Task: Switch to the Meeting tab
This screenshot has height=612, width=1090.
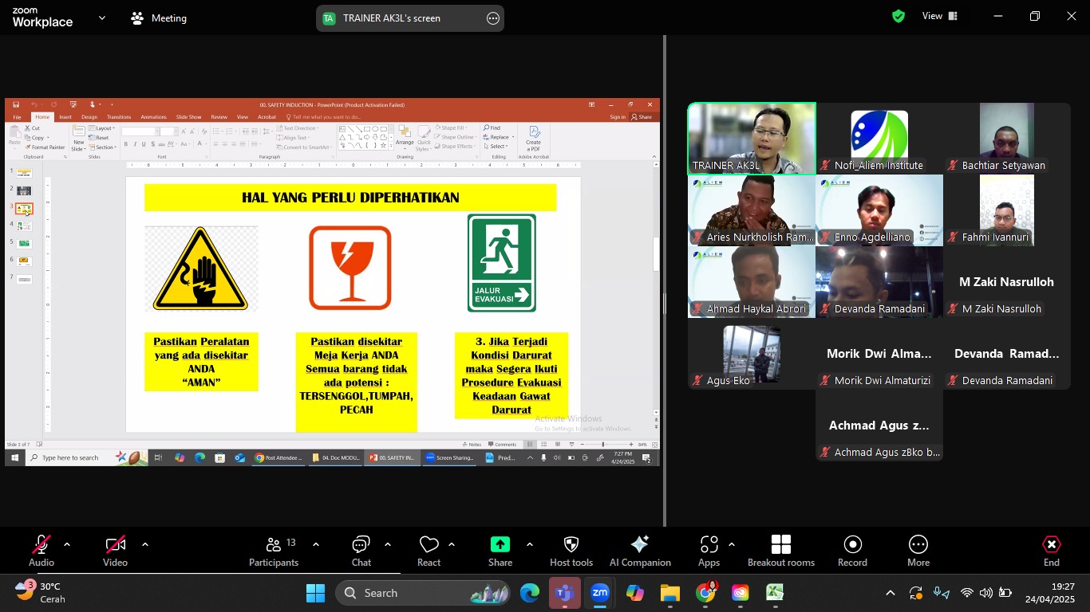Action: (x=159, y=18)
